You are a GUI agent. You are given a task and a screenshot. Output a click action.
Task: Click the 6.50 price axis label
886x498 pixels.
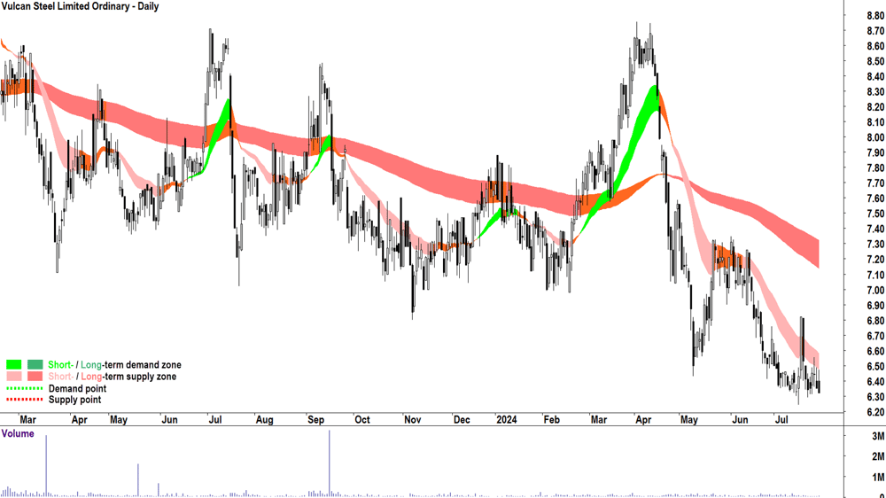tap(875, 367)
